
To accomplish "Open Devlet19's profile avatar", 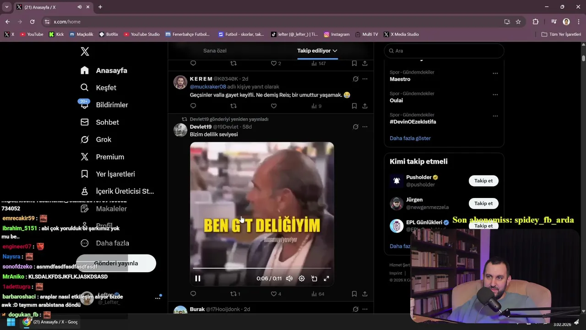I will (180, 130).
